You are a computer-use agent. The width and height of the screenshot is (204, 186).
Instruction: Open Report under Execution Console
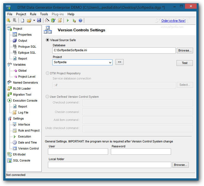pos(23,106)
